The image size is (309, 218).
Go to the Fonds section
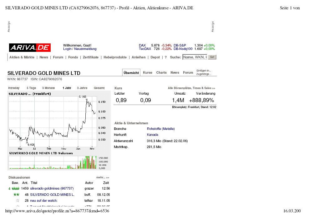pyautogui.click(x=73, y=57)
